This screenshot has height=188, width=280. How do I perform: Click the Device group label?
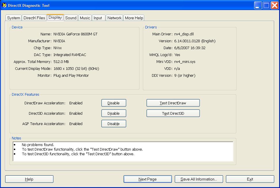coord(17,27)
